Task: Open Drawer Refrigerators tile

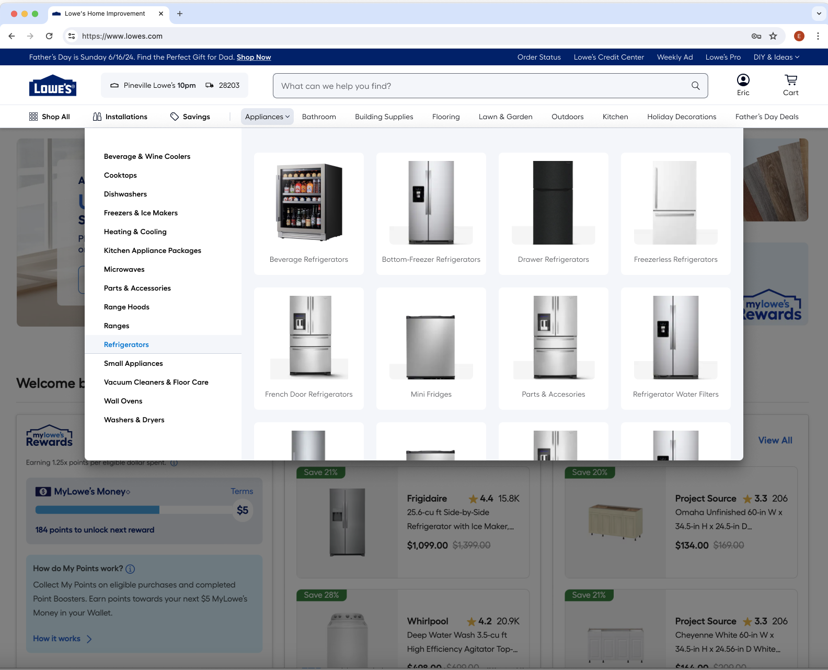Action: pyautogui.click(x=554, y=214)
